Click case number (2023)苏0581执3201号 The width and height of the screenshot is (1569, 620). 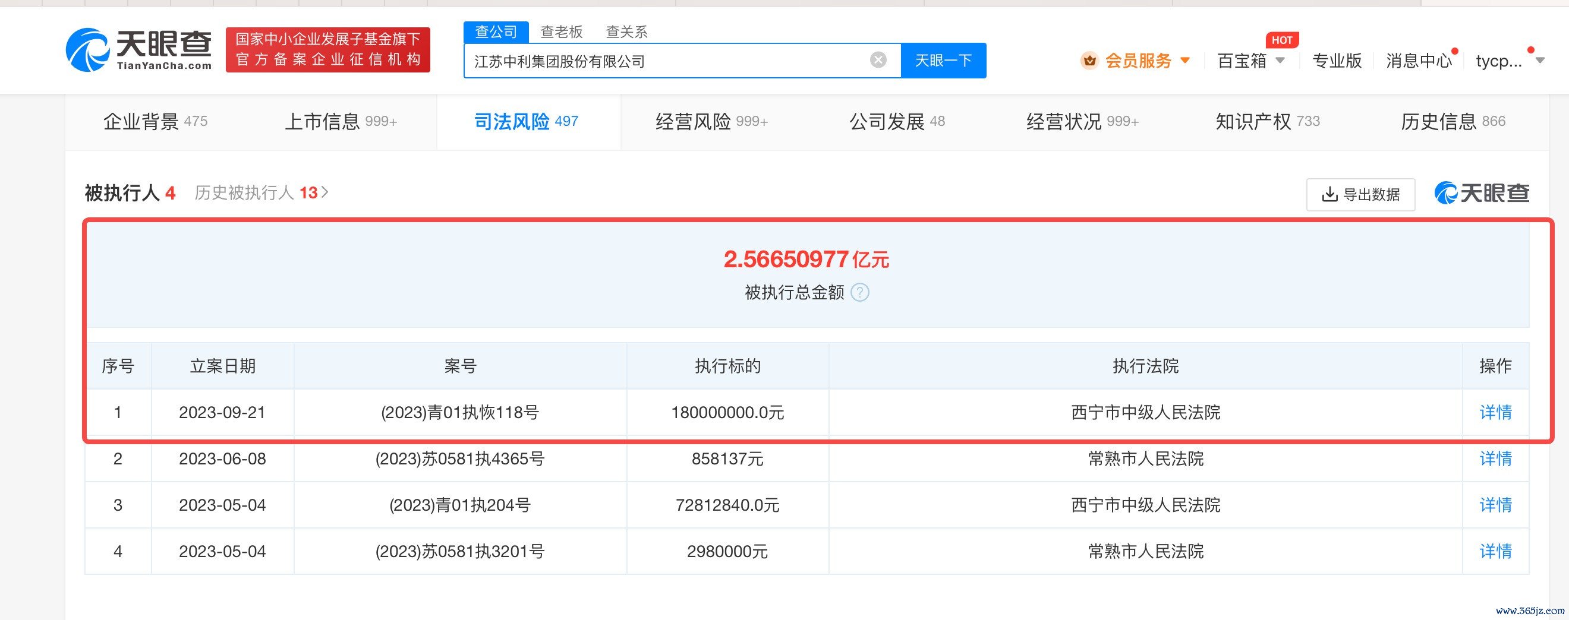tap(460, 551)
